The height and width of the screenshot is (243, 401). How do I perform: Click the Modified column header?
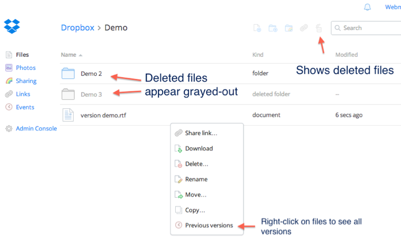346,55
